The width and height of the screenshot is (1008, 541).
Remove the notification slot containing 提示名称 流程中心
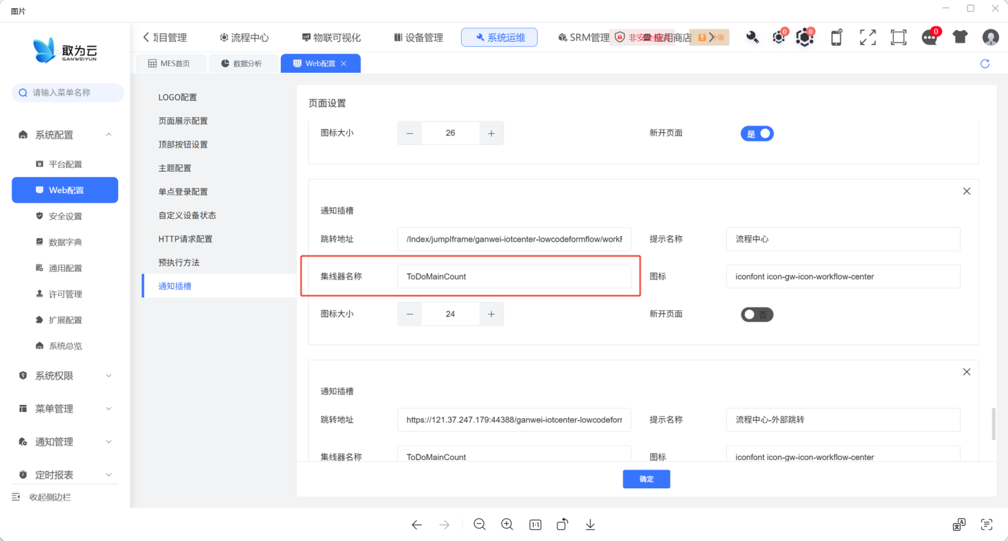967,192
